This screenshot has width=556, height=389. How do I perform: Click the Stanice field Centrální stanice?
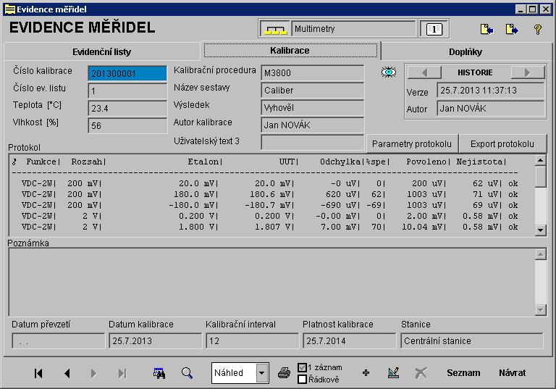(472, 341)
